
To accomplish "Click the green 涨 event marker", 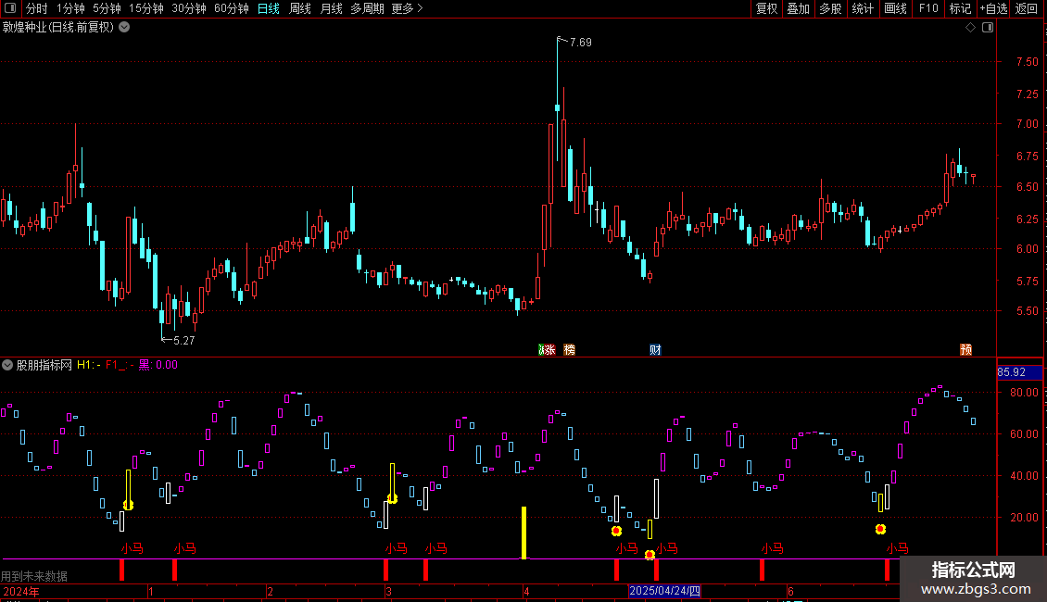I will pos(547,350).
